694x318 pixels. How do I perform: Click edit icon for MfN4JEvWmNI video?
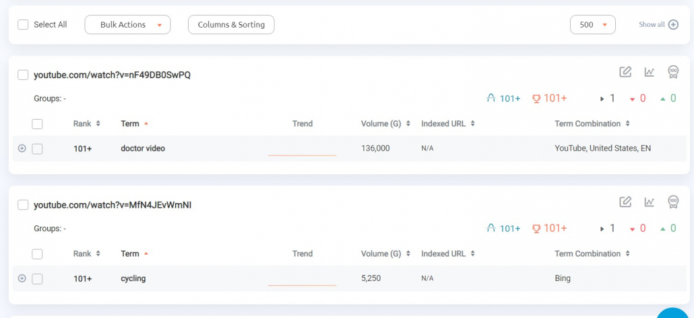click(625, 202)
